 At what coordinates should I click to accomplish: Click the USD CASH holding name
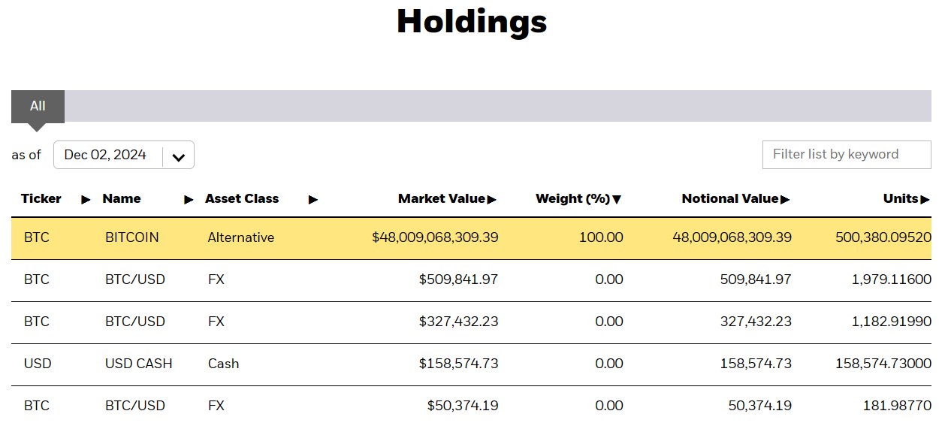[x=138, y=364]
